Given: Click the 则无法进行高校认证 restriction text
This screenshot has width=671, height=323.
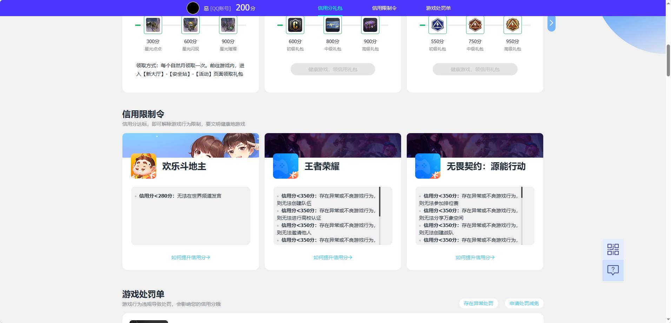Looking at the screenshot, I should pyautogui.click(x=299, y=218).
